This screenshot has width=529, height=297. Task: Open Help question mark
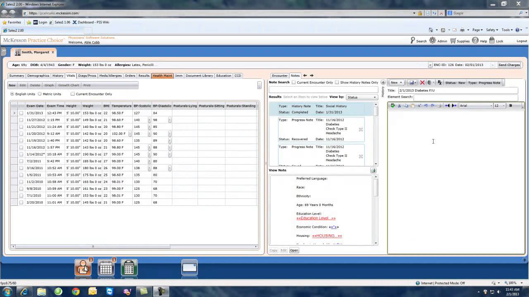(475, 40)
